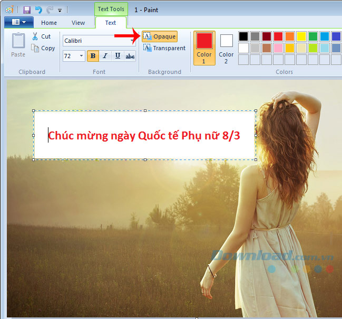Toggle Underline text formatting
Image resolution: width=342 pixels, height=319 pixels.
(x=118, y=56)
